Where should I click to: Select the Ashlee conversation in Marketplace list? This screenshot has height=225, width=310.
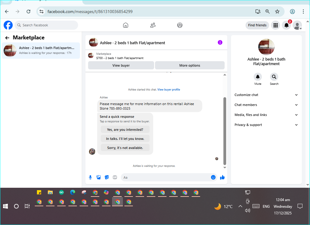coord(41,51)
